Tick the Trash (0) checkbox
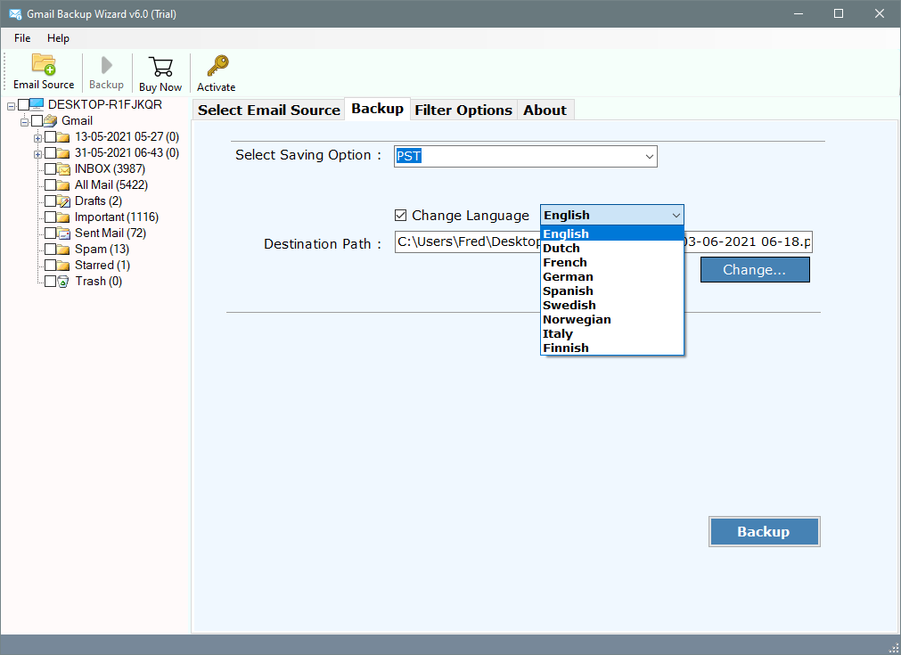Screen dimensions: 901x655 (x=51, y=282)
